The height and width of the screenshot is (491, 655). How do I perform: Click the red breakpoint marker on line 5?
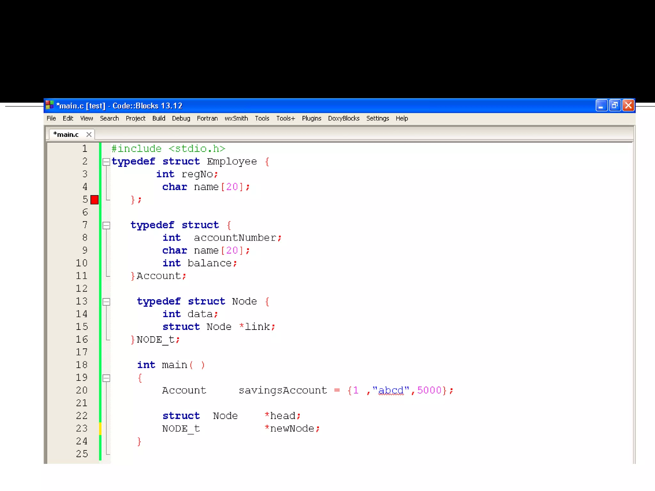tap(94, 200)
